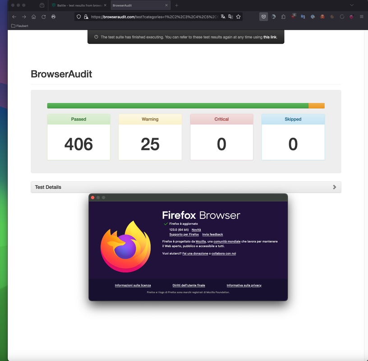Close the Battle test results tab
368x361 pixels.
(105, 5)
